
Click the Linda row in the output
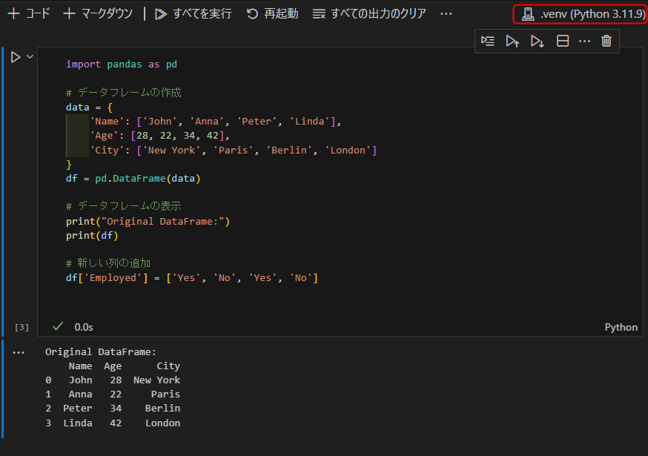(x=113, y=423)
